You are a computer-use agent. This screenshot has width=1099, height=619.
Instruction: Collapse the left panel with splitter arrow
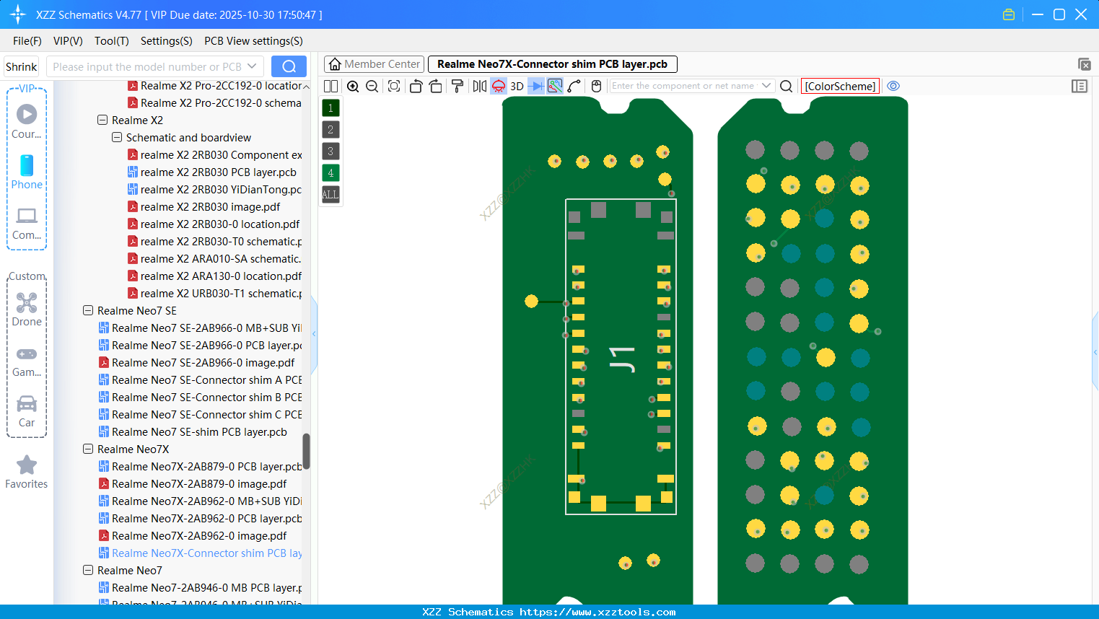tap(314, 334)
